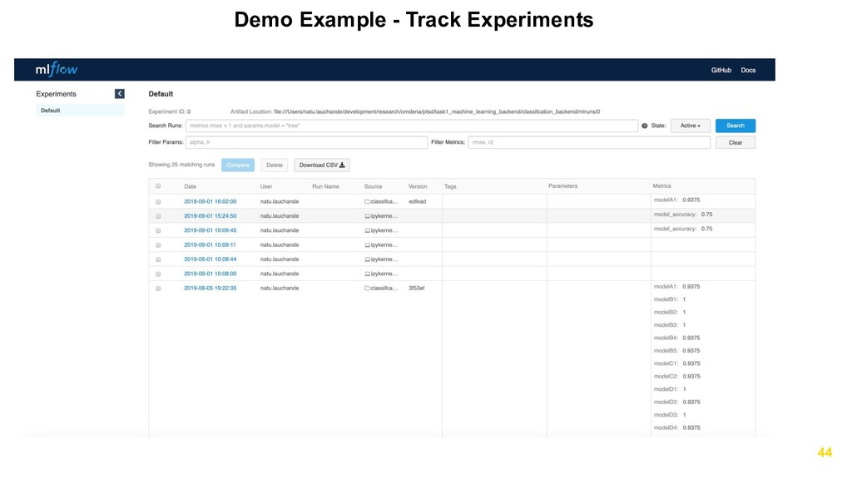The image size is (852, 479).
Task: Select the Default experiment in sidebar
Action: point(81,111)
